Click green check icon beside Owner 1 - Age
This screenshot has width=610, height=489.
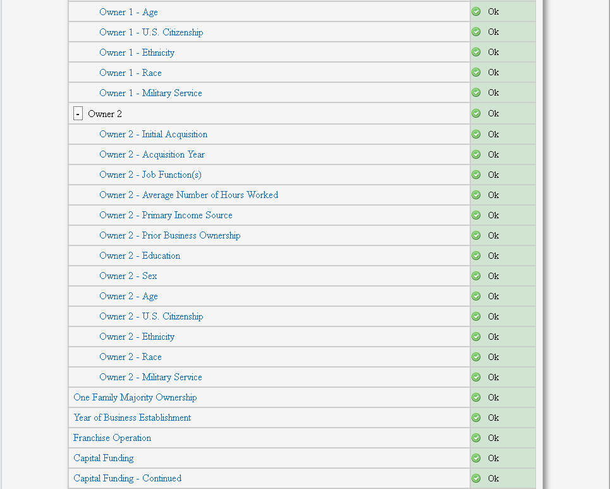tap(476, 11)
